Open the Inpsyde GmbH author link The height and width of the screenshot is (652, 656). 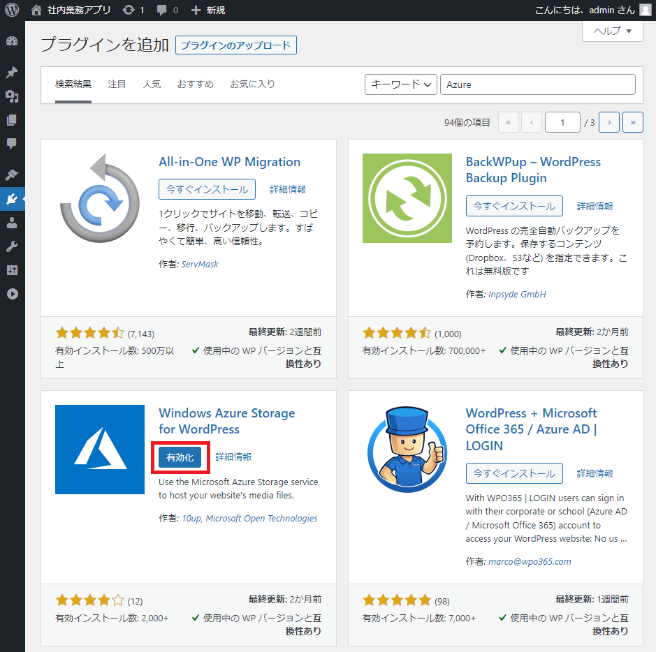click(x=517, y=294)
